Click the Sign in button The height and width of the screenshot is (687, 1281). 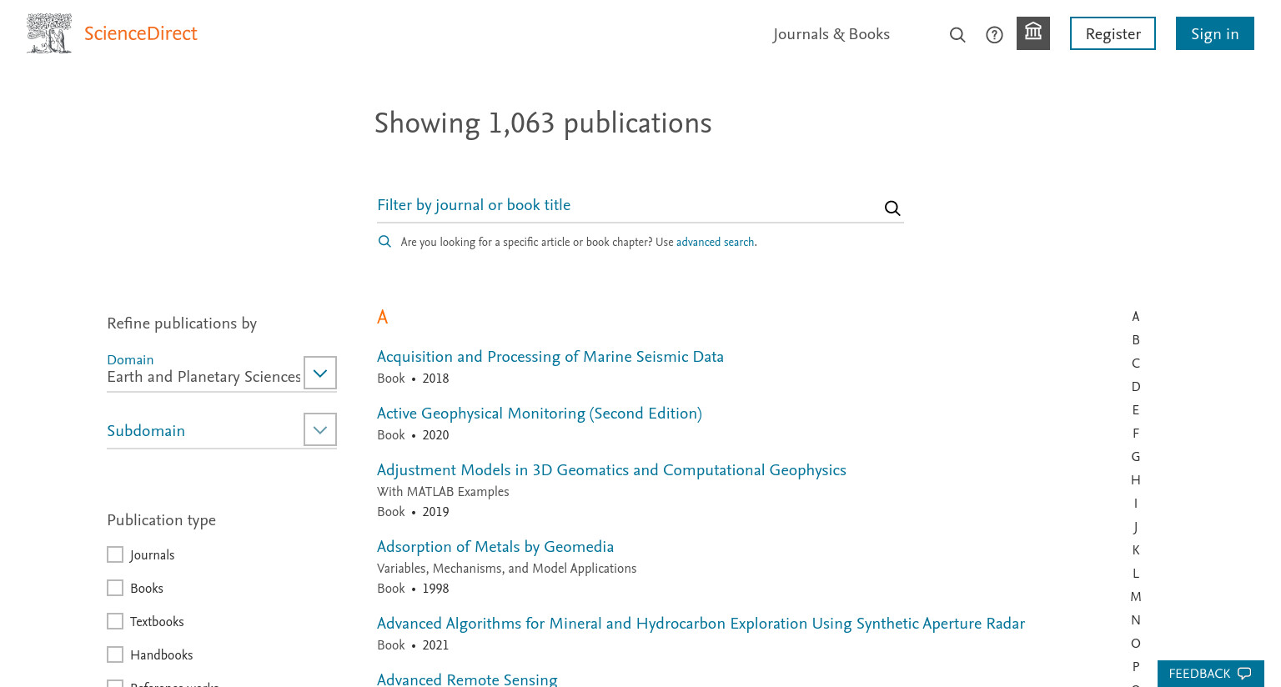tap(1215, 33)
